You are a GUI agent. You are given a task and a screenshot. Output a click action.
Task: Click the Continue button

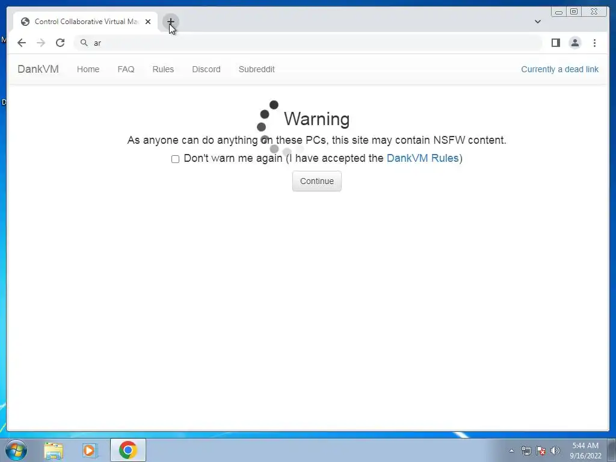pos(316,181)
